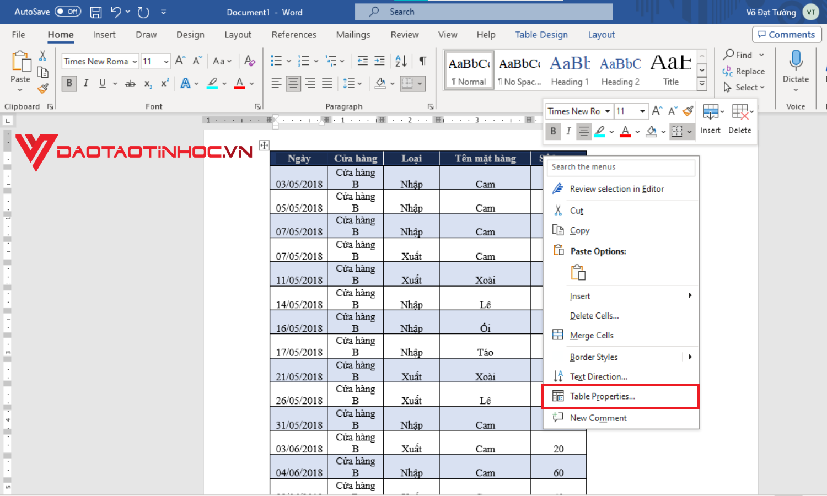The image size is (827, 496).
Task: Apply strikethrough formatting from the Font group
Action: [x=130, y=83]
